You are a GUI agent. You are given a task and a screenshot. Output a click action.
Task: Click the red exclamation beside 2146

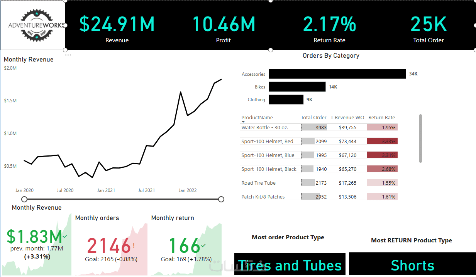click(134, 245)
